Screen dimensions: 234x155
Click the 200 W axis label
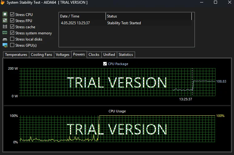click(x=13, y=68)
